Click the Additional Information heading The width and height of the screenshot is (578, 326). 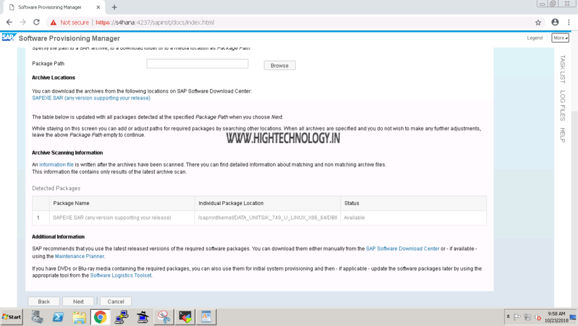[58, 237]
